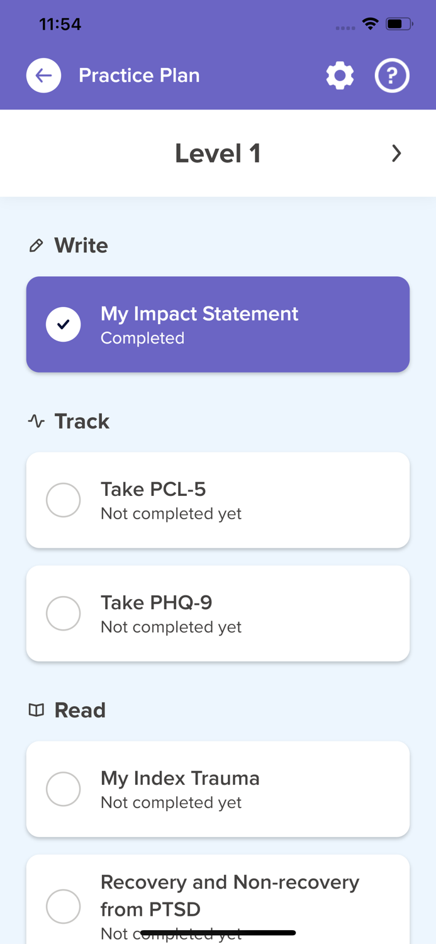Click the book icon beside Read
436x944 pixels.
[x=36, y=710]
